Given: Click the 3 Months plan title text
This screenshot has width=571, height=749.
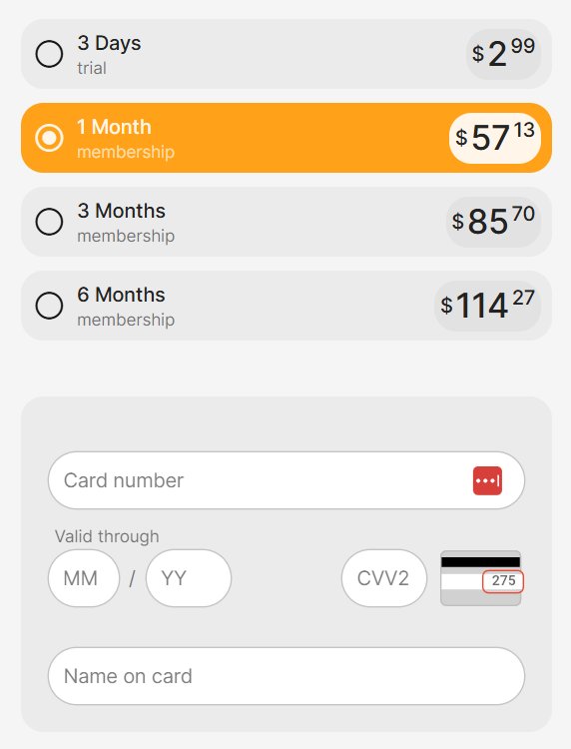Looking at the screenshot, I should 121,211.
